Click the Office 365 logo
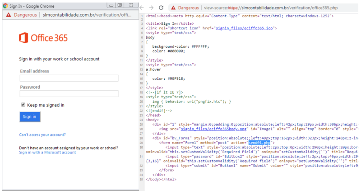The width and height of the screenshot is (361, 194). coord(43,38)
